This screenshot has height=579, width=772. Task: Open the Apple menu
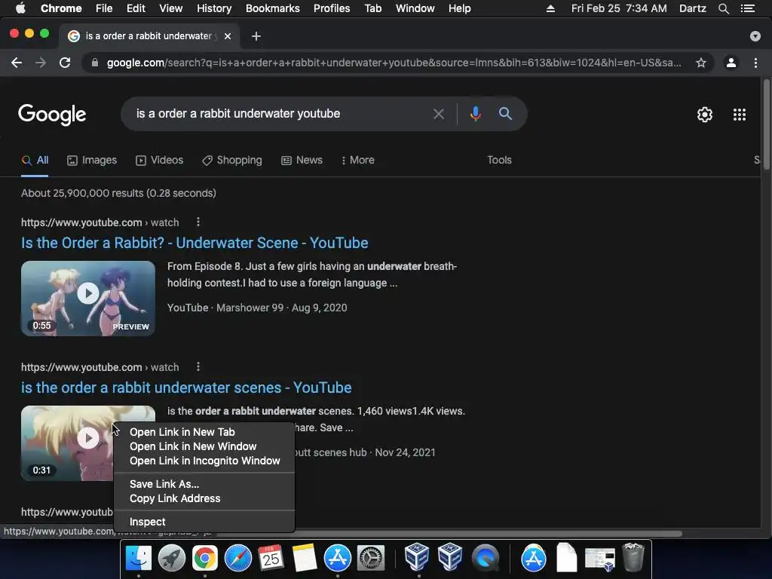click(20, 8)
